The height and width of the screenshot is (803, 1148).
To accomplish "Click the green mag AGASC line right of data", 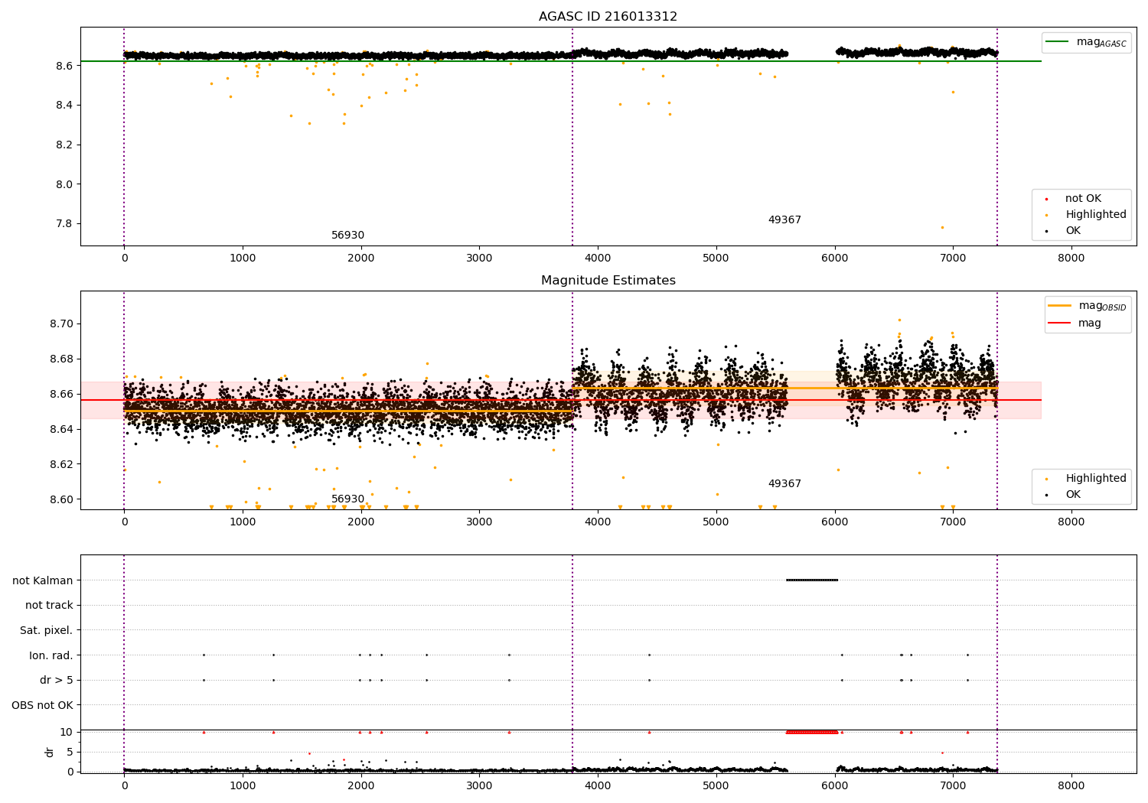I will [1019, 61].
